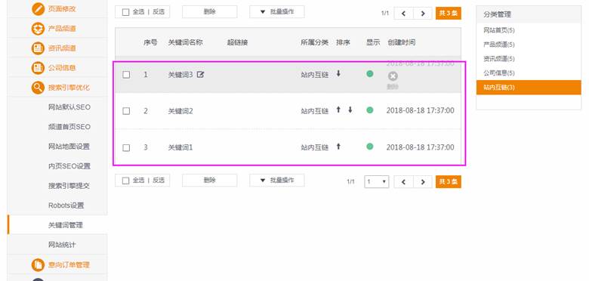Screen dimensions: 589x281
Task: Click the gray delete X icon in row 1
Action: point(393,76)
